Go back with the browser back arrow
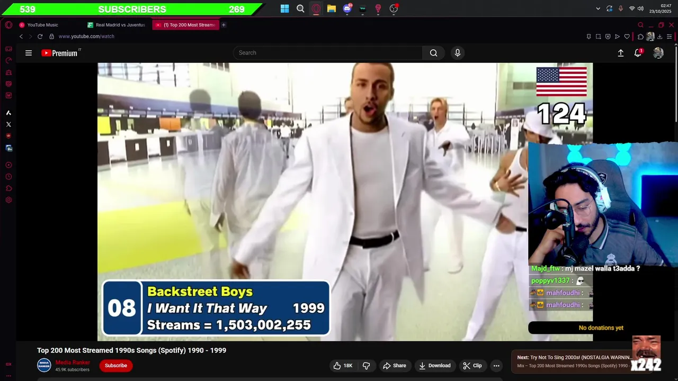 tap(21, 37)
